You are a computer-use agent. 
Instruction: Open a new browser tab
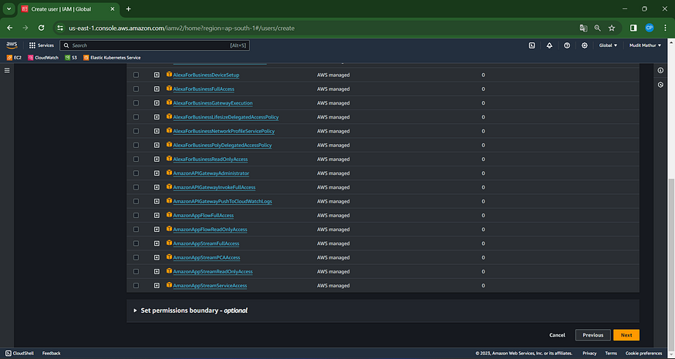128,9
